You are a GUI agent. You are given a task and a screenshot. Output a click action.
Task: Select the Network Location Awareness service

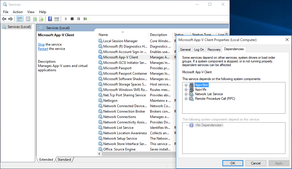137,133
